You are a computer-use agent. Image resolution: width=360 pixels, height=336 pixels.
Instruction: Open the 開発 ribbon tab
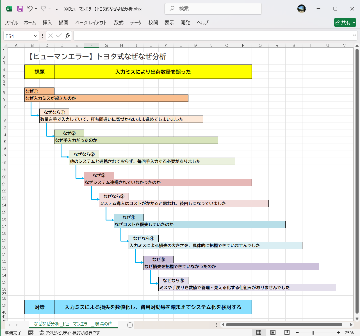pyautogui.click(x=185, y=23)
